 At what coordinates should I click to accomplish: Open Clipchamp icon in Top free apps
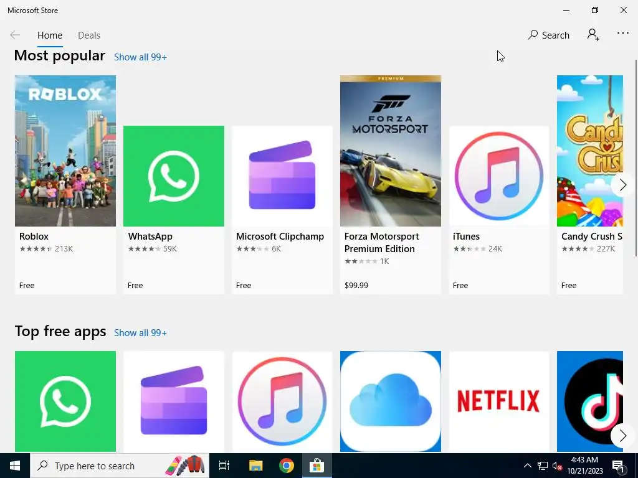click(174, 401)
